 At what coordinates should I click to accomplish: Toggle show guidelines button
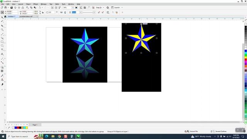coord(88,8)
